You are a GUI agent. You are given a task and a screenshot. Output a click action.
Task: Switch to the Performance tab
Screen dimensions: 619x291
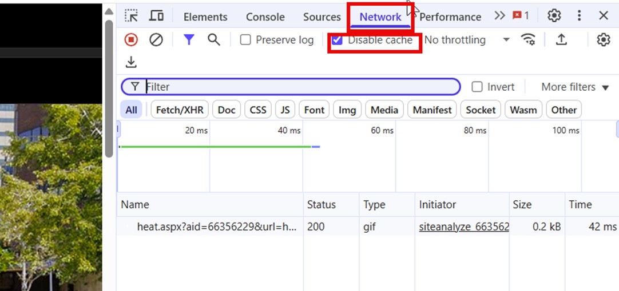(450, 17)
